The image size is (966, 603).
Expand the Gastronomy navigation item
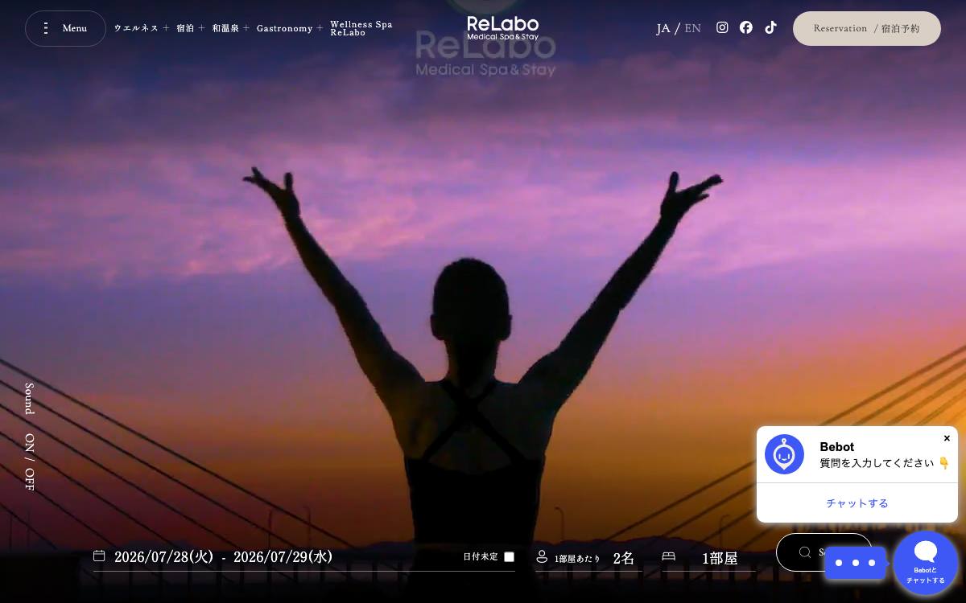point(290,28)
